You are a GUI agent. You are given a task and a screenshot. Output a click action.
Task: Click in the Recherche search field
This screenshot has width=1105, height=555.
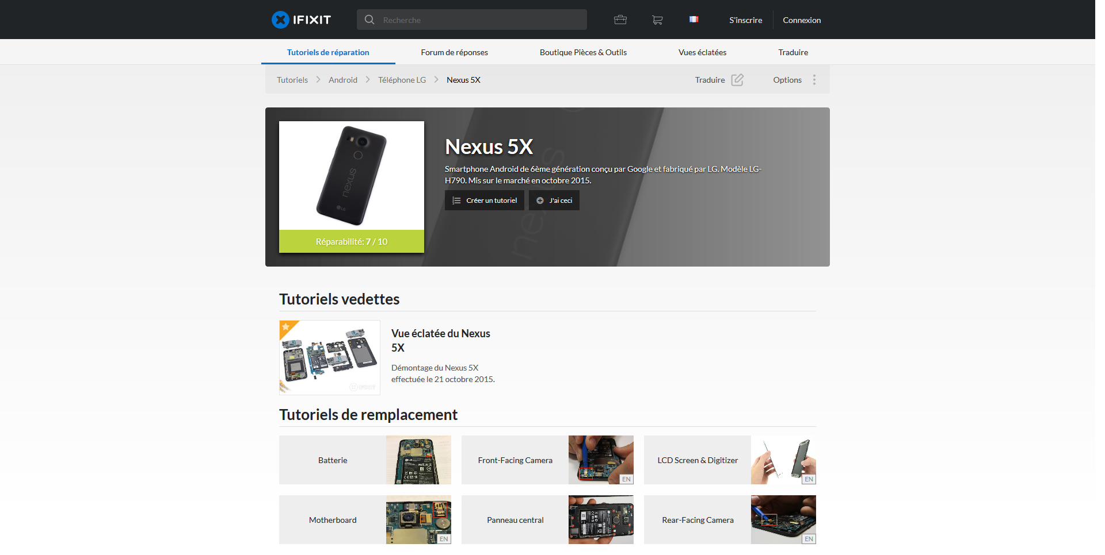click(x=472, y=20)
